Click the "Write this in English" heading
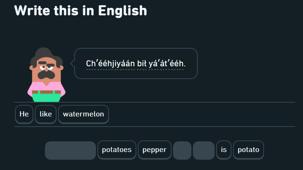The image size is (303, 170). click(81, 10)
